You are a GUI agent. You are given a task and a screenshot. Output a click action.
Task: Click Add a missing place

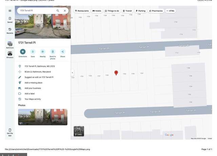[34, 83]
